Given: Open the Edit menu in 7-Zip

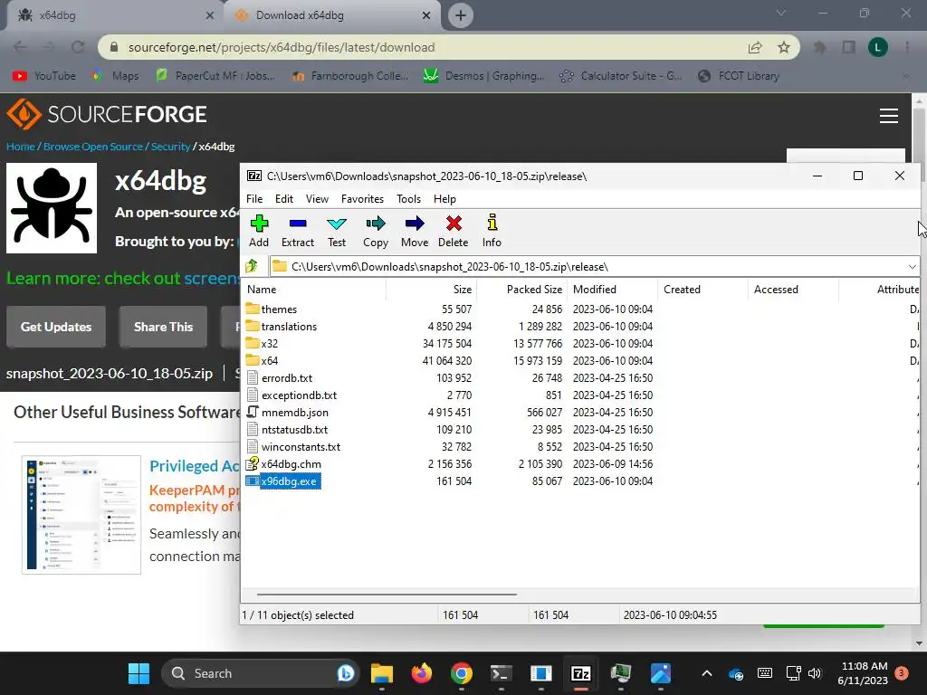Looking at the screenshot, I should click(283, 199).
